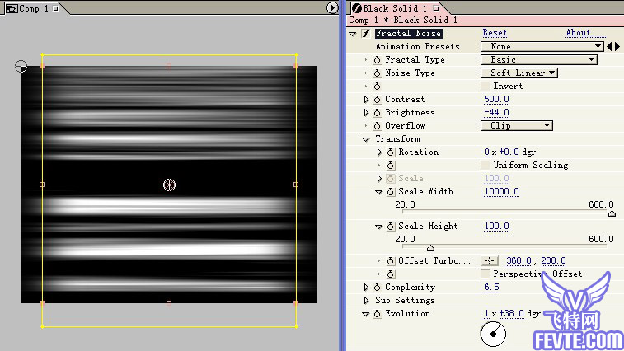
Task: Click the Evolution angle dial
Action: coord(493,334)
